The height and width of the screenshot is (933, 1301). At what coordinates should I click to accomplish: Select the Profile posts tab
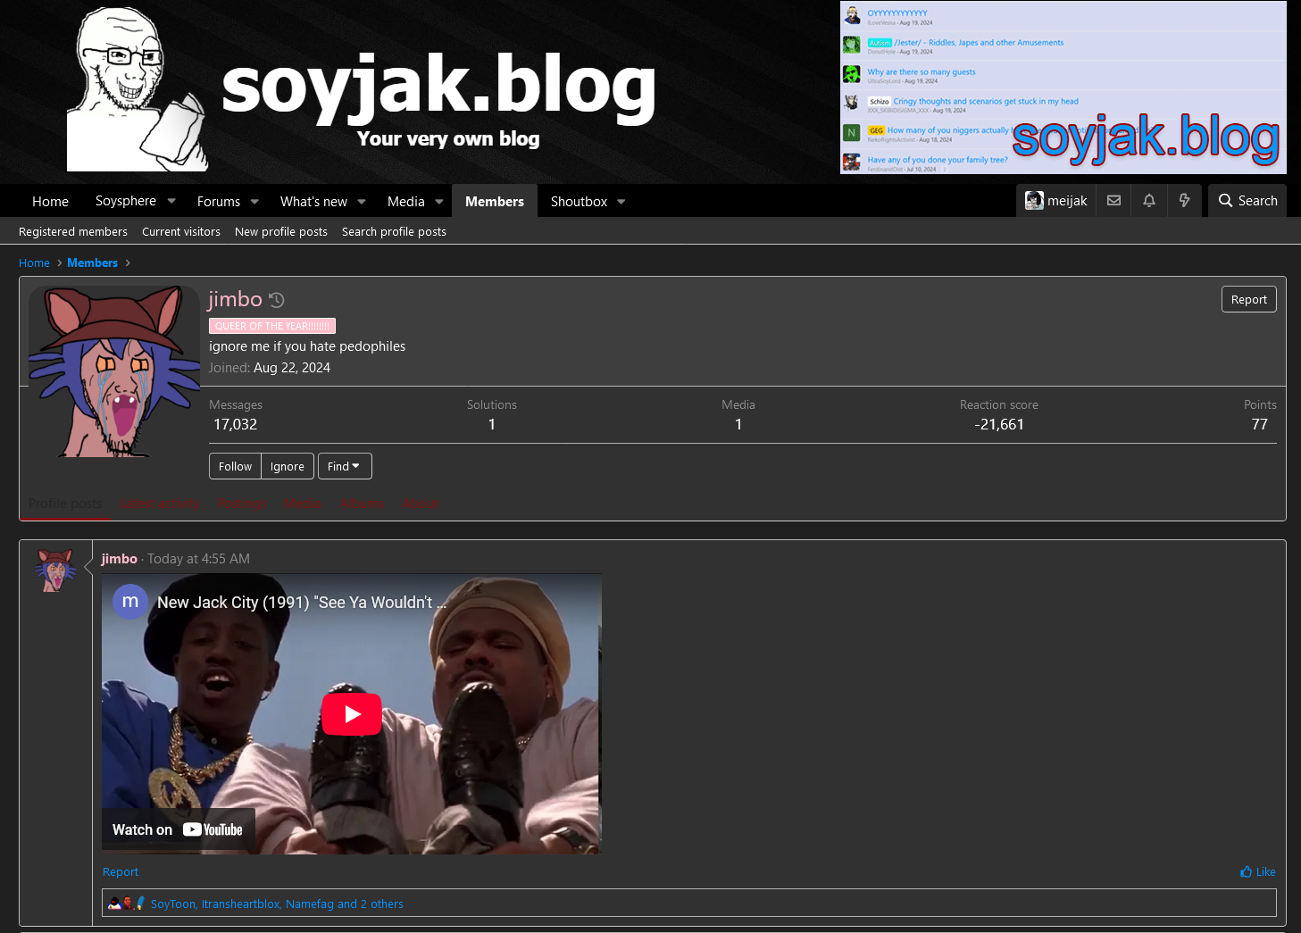tap(65, 504)
